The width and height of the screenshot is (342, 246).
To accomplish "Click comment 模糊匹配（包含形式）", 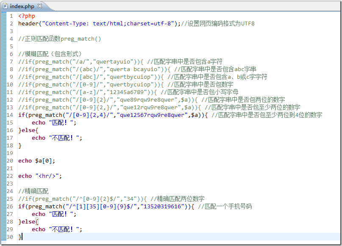I will (50, 54).
